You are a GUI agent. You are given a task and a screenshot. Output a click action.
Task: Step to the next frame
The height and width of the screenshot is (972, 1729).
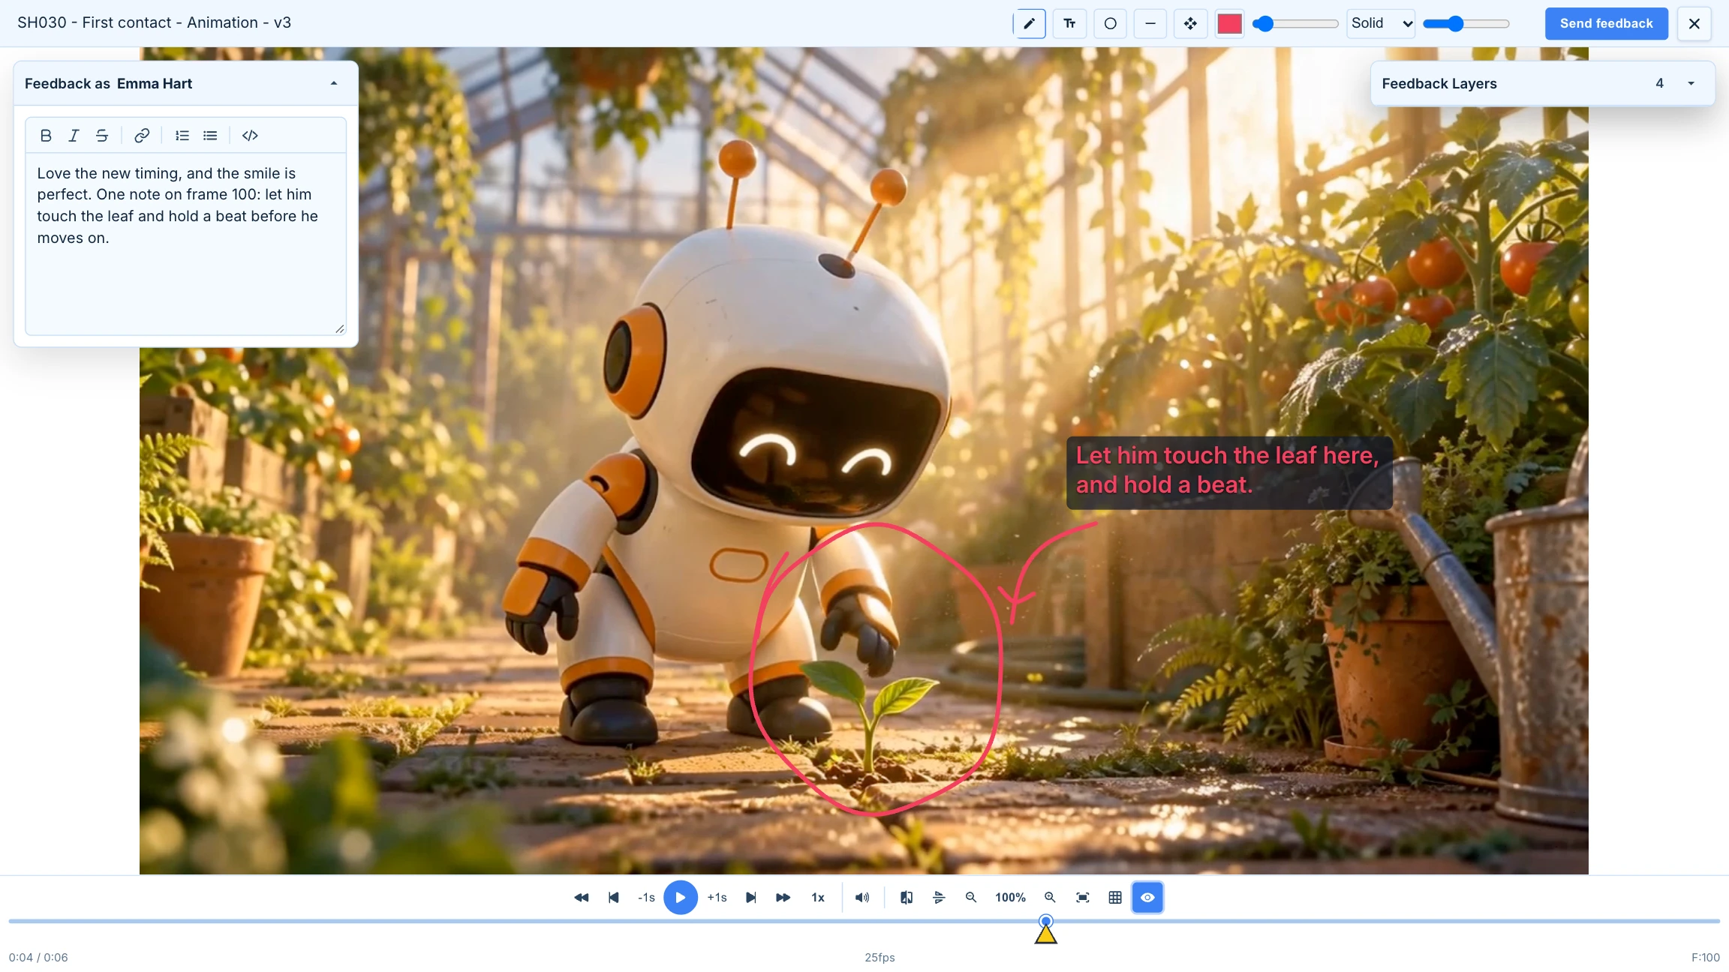pos(750,898)
